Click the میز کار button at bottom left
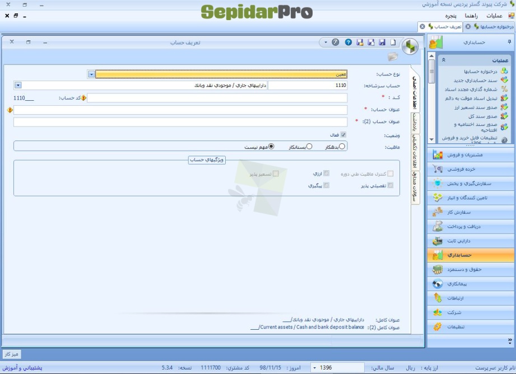 [x=12, y=354]
